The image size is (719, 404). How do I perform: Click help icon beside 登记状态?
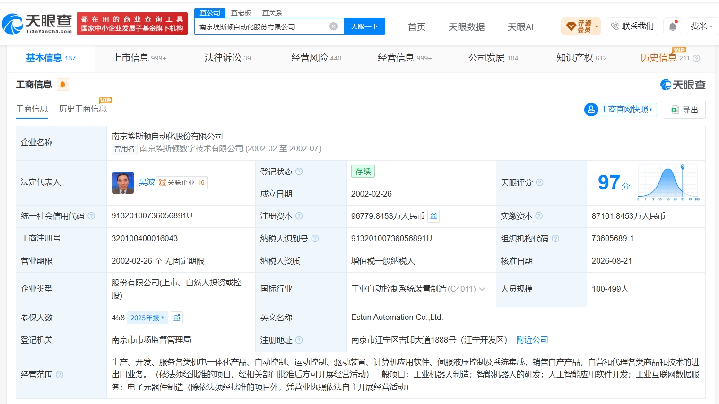[x=299, y=172]
